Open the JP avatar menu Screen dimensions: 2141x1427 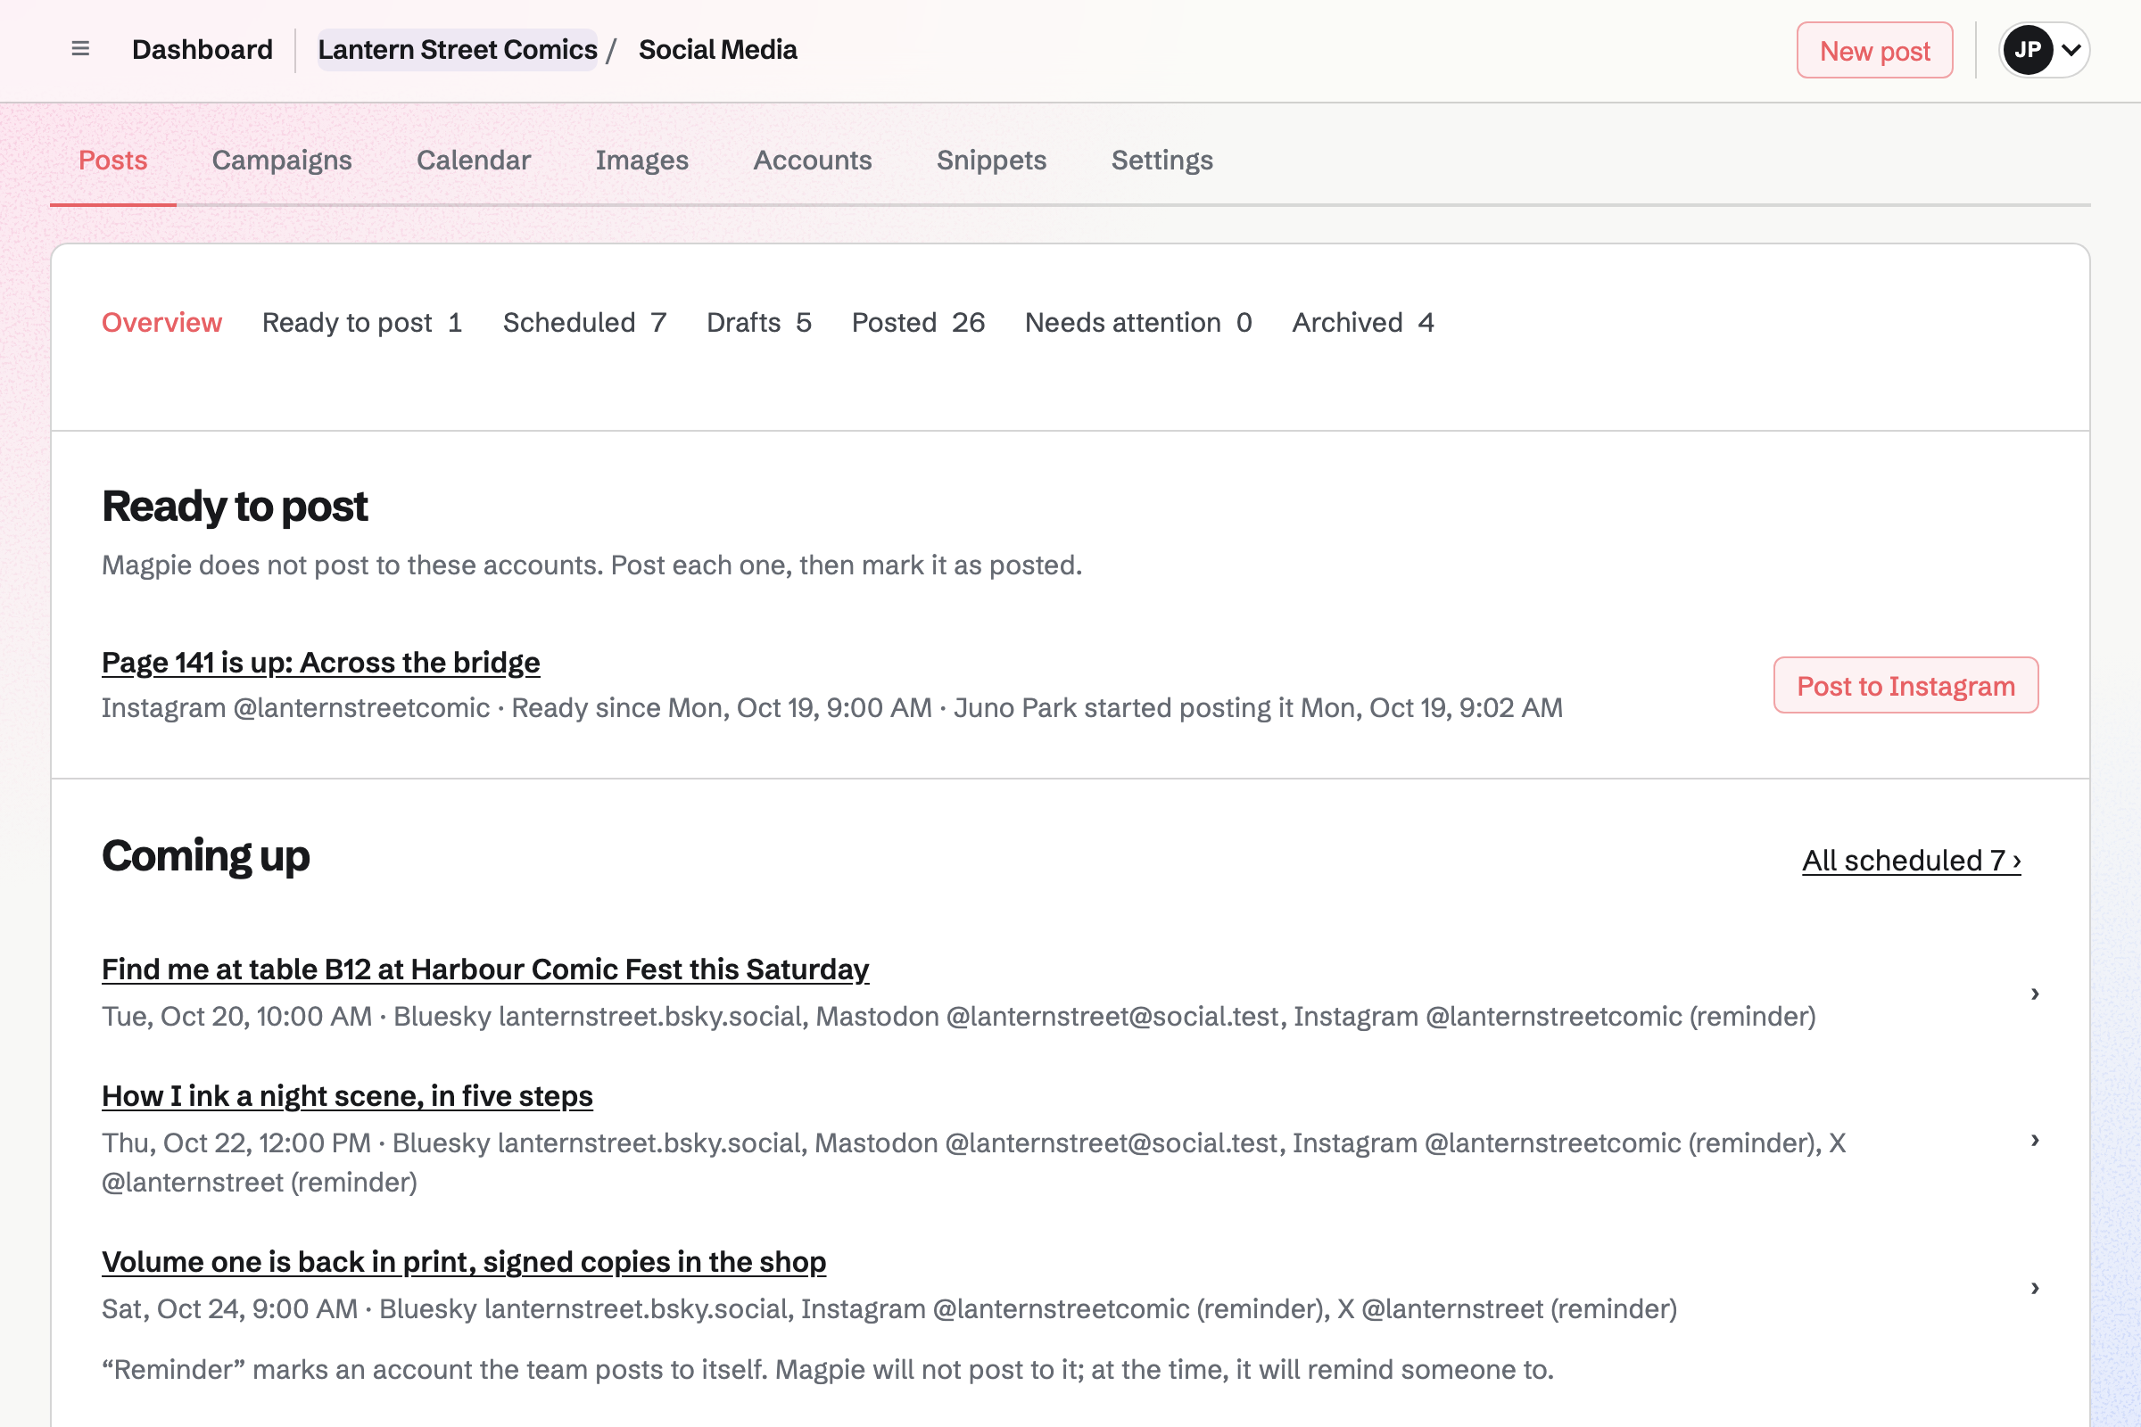2044,50
